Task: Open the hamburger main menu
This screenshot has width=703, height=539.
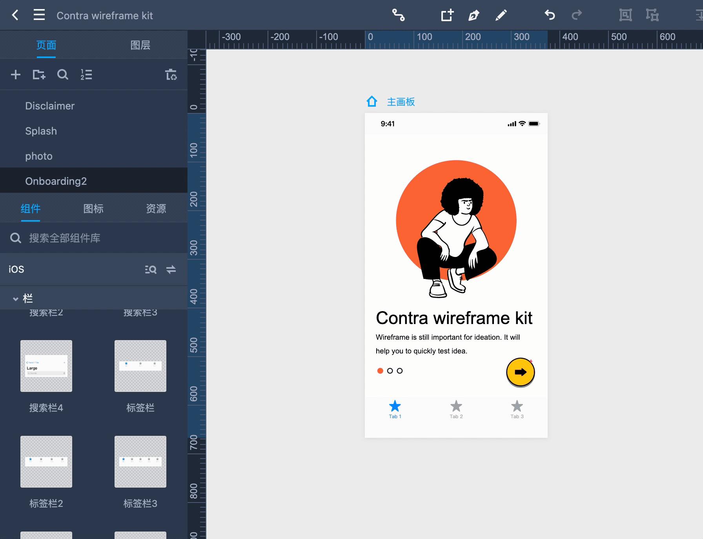Action: [39, 15]
